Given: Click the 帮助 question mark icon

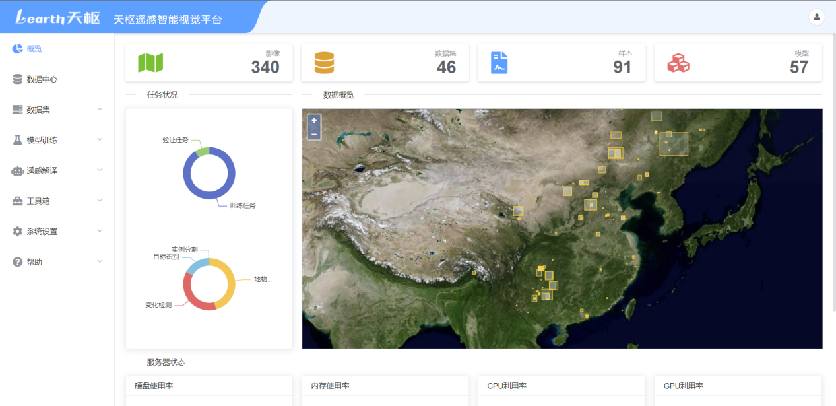Looking at the screenshot, I should point(17,262).
